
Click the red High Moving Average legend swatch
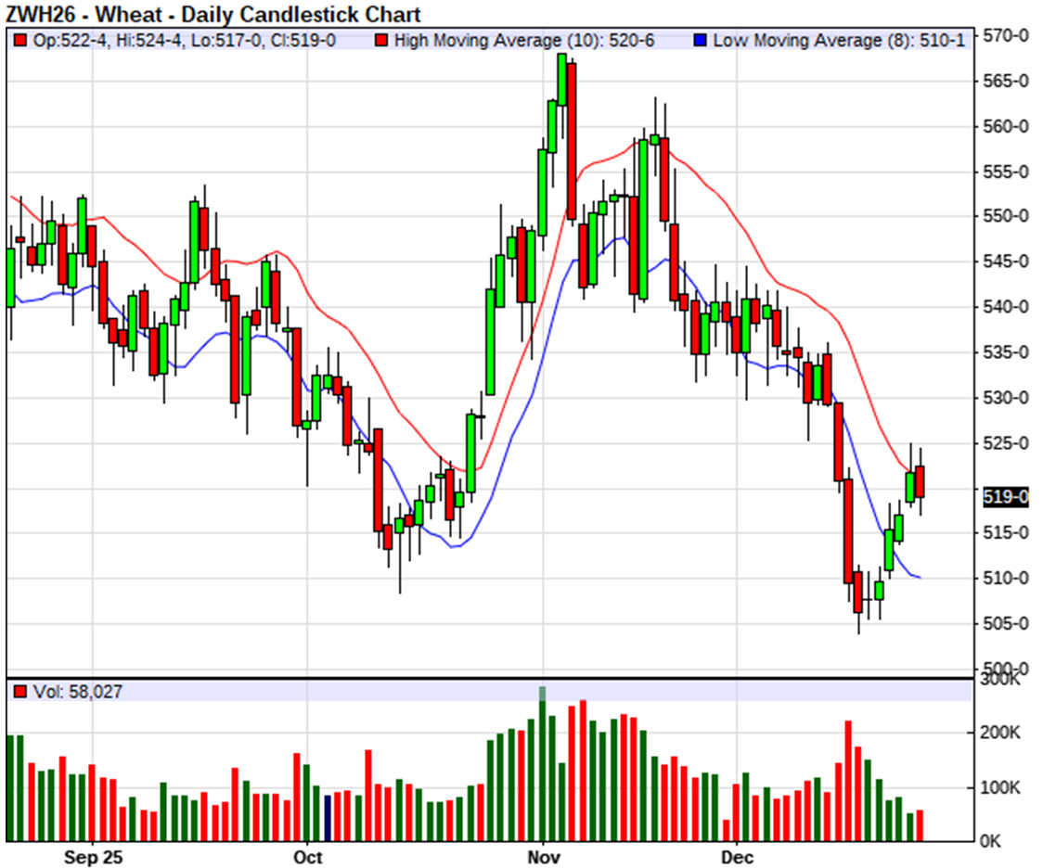coord(380,41)
